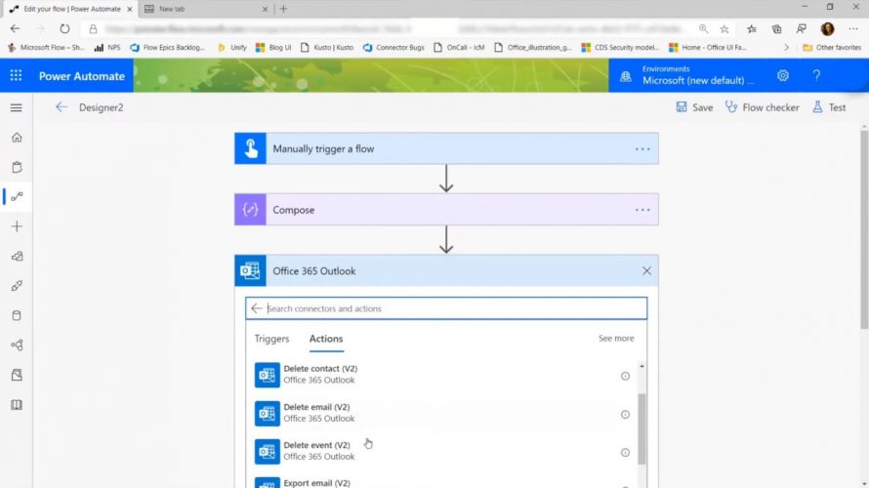Switch to the Triggers tab
This screenshot has width=869, height=488.
(271, 339)
